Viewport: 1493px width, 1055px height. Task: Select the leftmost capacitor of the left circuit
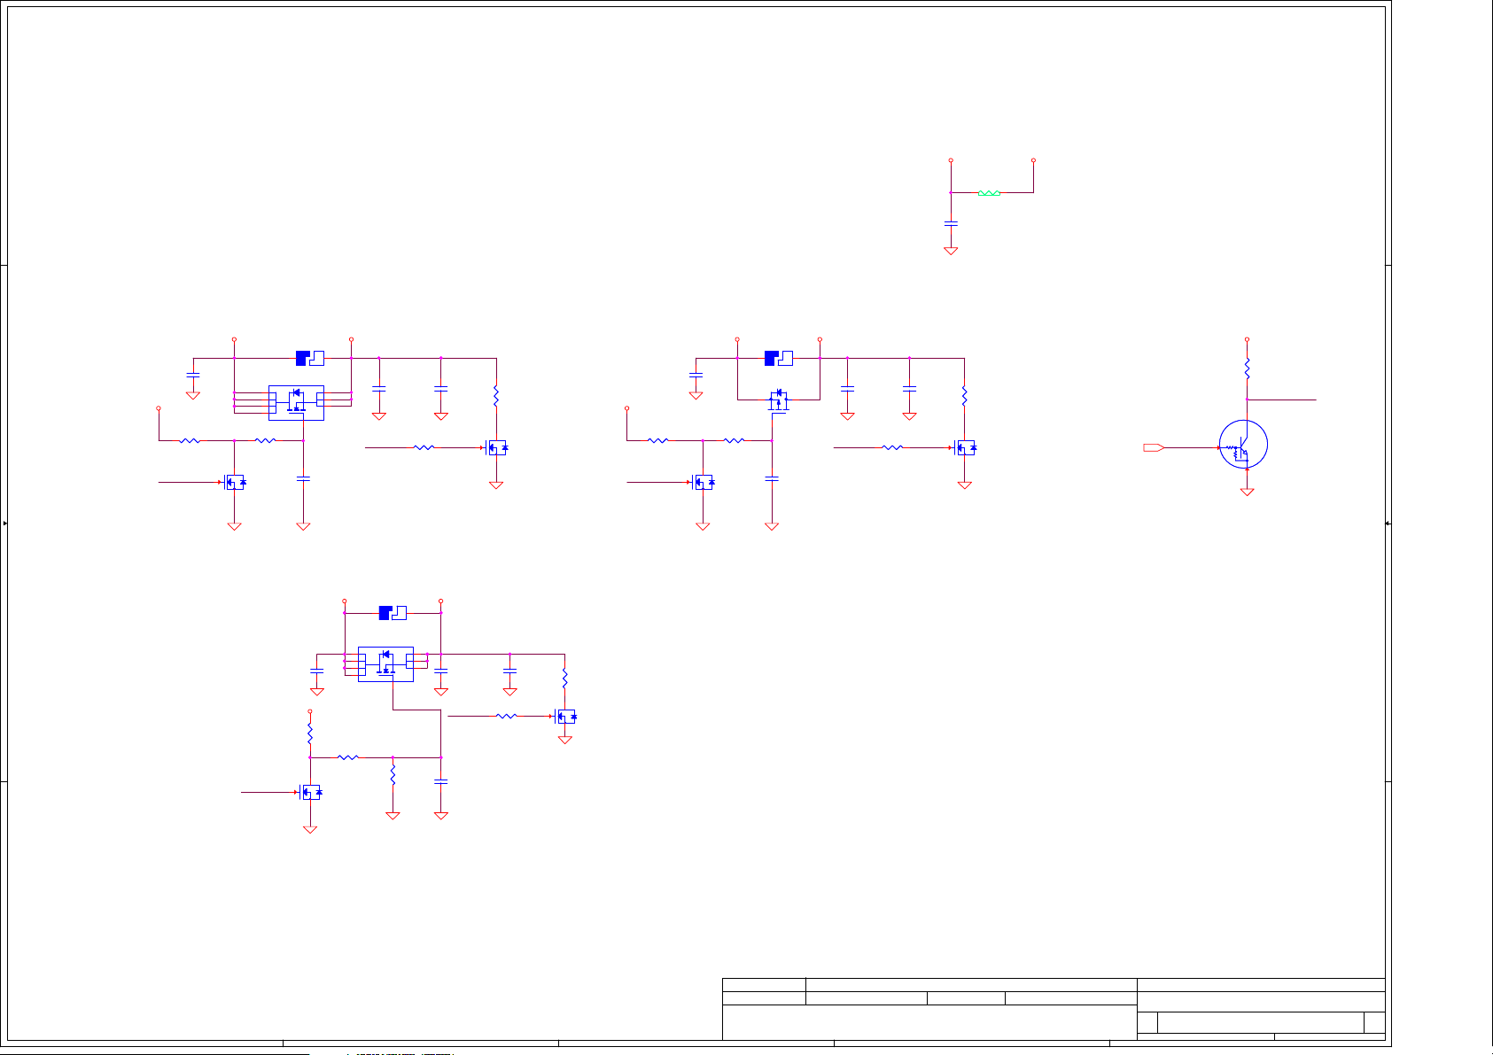click(x=193, y=376)
